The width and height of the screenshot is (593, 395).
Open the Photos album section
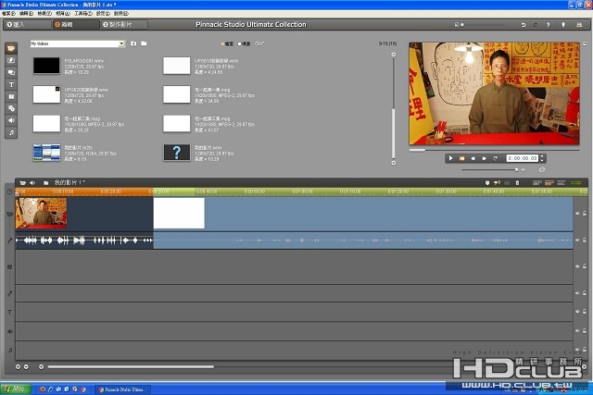pos(11,97)
